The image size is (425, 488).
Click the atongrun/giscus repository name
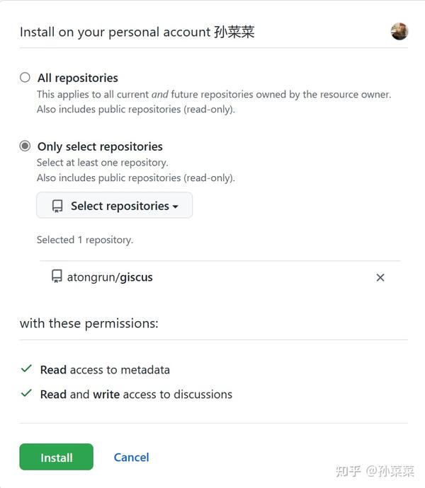pyautogui.click(x=110, y=277)
